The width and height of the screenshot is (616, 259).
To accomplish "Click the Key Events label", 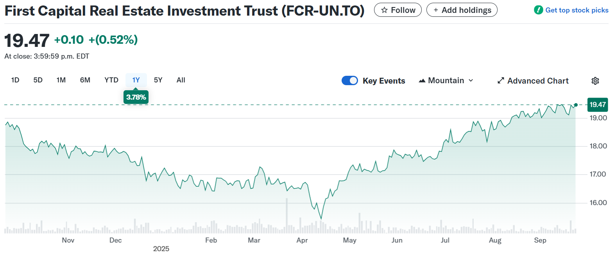I will (x=384, y=81).
